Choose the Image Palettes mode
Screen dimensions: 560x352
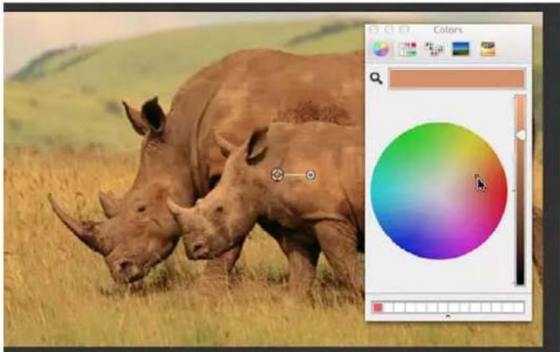461,48
